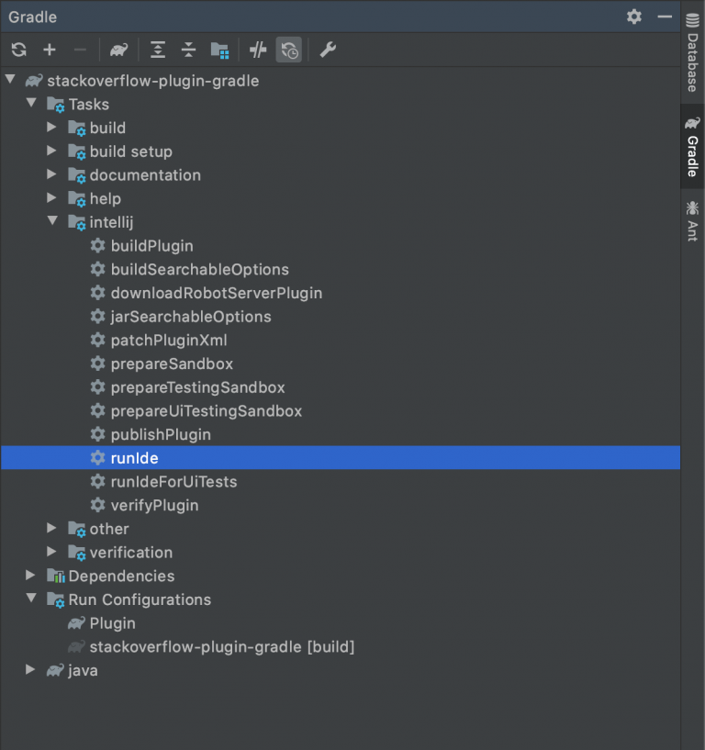Image resolution: width=705 pixels, height=750 pixels.
Task: Click Dependencies chart folder icon
Action: coord(55,576)
